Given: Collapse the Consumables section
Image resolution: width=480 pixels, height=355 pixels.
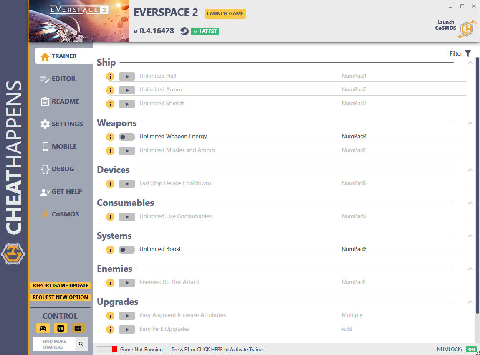Looking at the screenshot, I should pos(470,203).
